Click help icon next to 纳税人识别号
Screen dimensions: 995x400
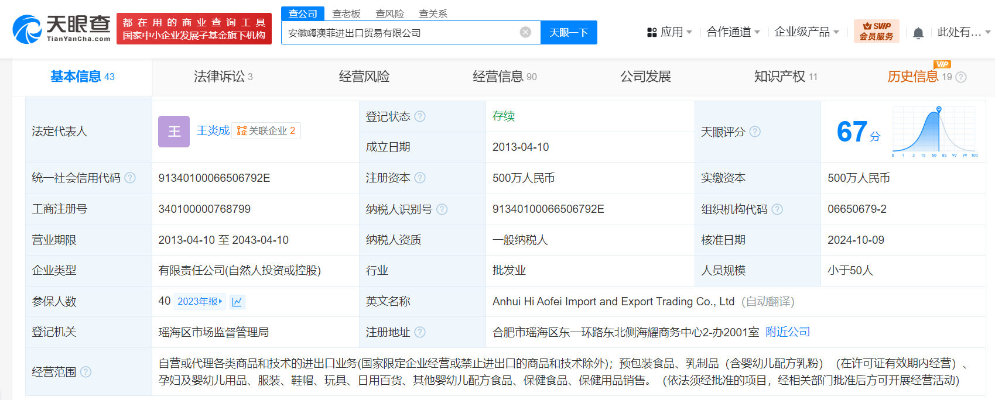click(x=442, y=209)
